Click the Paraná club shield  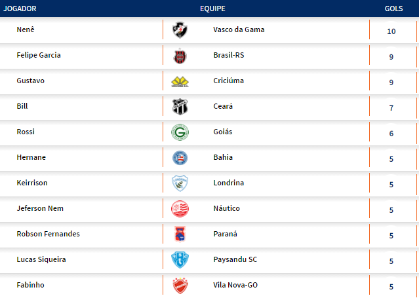179,234
